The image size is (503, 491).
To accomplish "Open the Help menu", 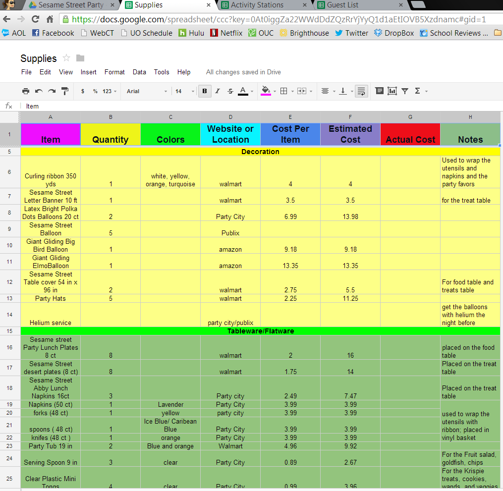I will click(184, 72).
